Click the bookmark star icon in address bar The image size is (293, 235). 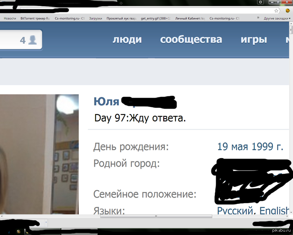(x=276, y=11)
